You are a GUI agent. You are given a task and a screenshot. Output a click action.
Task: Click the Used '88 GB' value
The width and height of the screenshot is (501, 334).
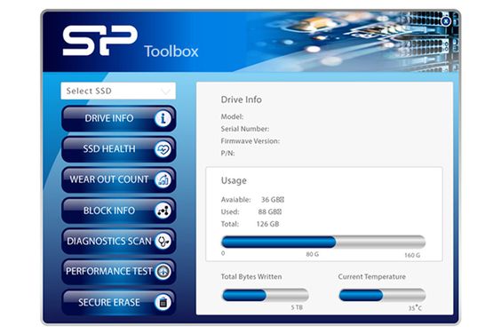coord(269,212)
